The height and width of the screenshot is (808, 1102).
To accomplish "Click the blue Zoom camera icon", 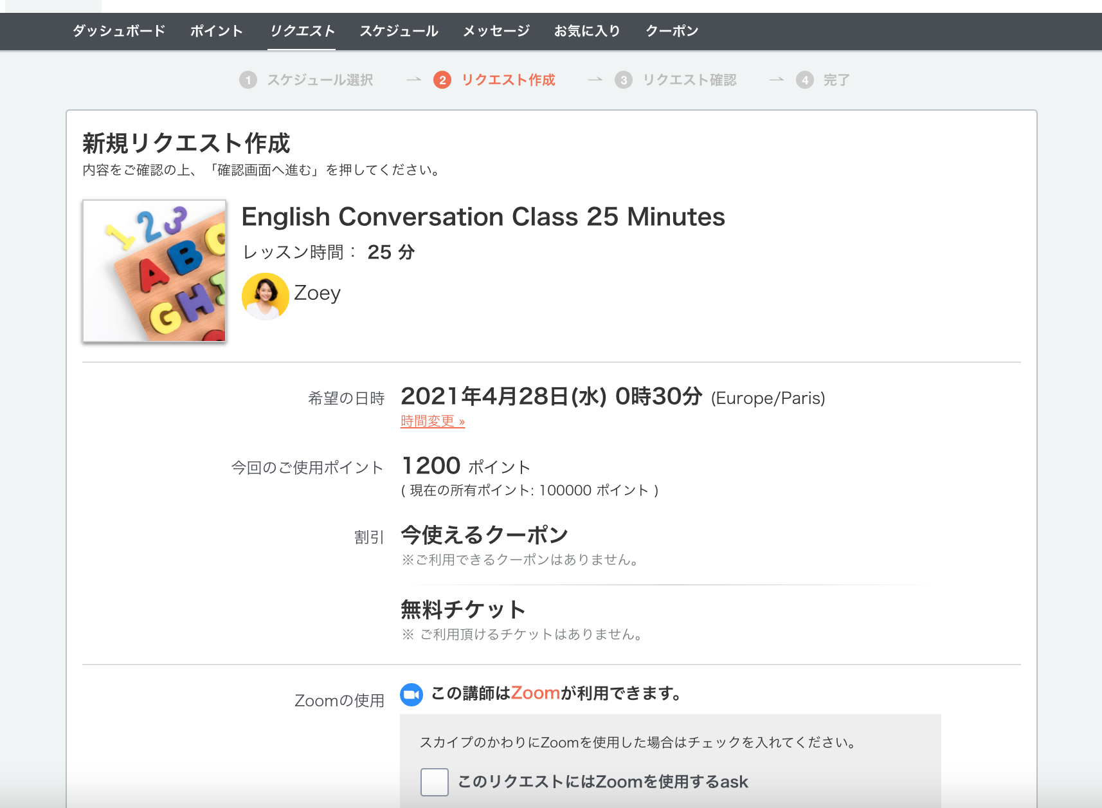I will point(411,694).
